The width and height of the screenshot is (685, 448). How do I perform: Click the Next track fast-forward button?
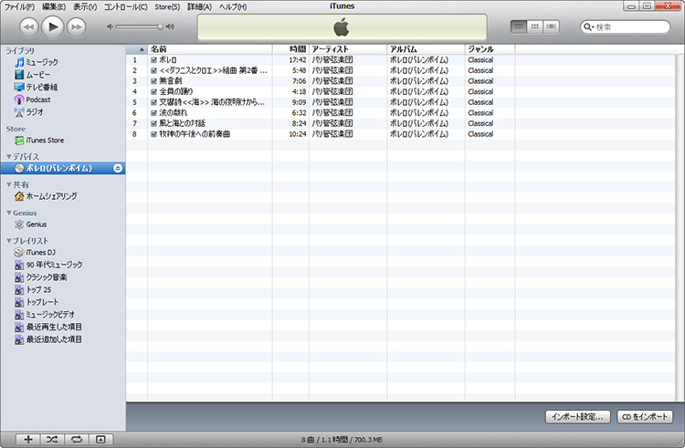(x=77, y=27)
